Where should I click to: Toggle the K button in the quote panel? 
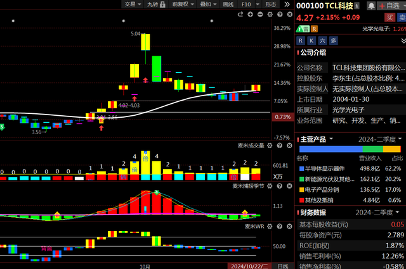click(x=311, y=40)
